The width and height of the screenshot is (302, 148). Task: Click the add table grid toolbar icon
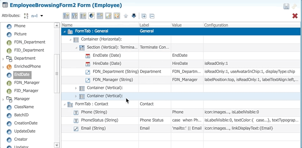tap(100, 16)
